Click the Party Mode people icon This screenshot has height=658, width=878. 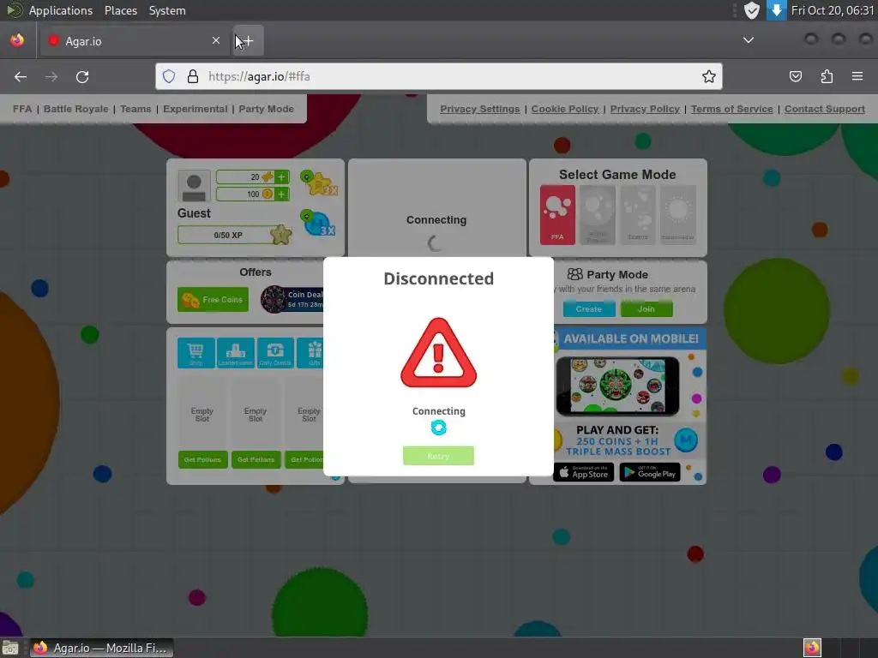coord(575,274)
